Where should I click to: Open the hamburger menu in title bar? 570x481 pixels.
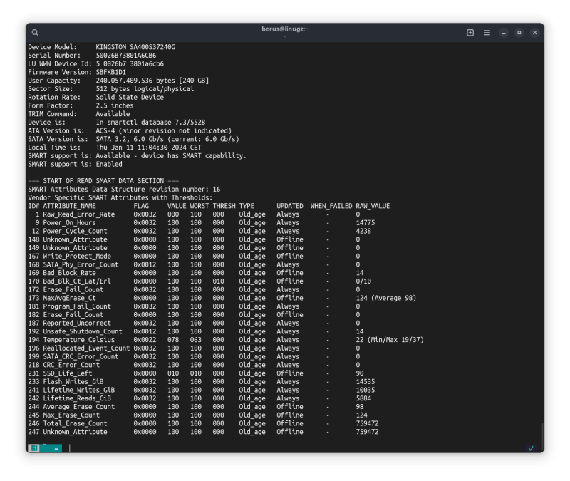[487, 33]
